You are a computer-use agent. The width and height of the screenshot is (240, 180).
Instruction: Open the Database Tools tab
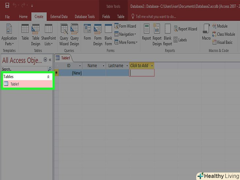[85, 16]
